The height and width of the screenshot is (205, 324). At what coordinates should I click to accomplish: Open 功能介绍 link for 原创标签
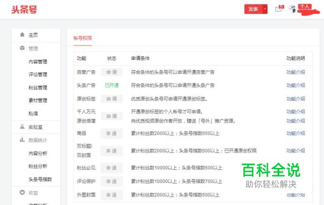tap(296, 99)
